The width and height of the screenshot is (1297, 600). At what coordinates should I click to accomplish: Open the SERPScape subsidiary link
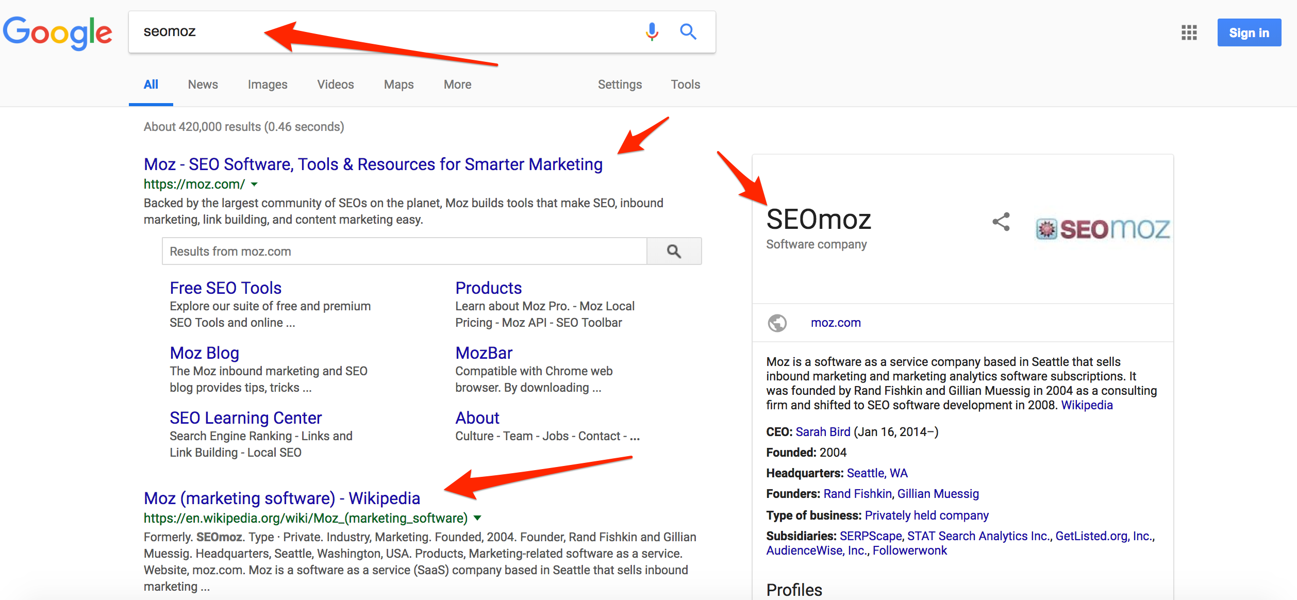[871, 536]
